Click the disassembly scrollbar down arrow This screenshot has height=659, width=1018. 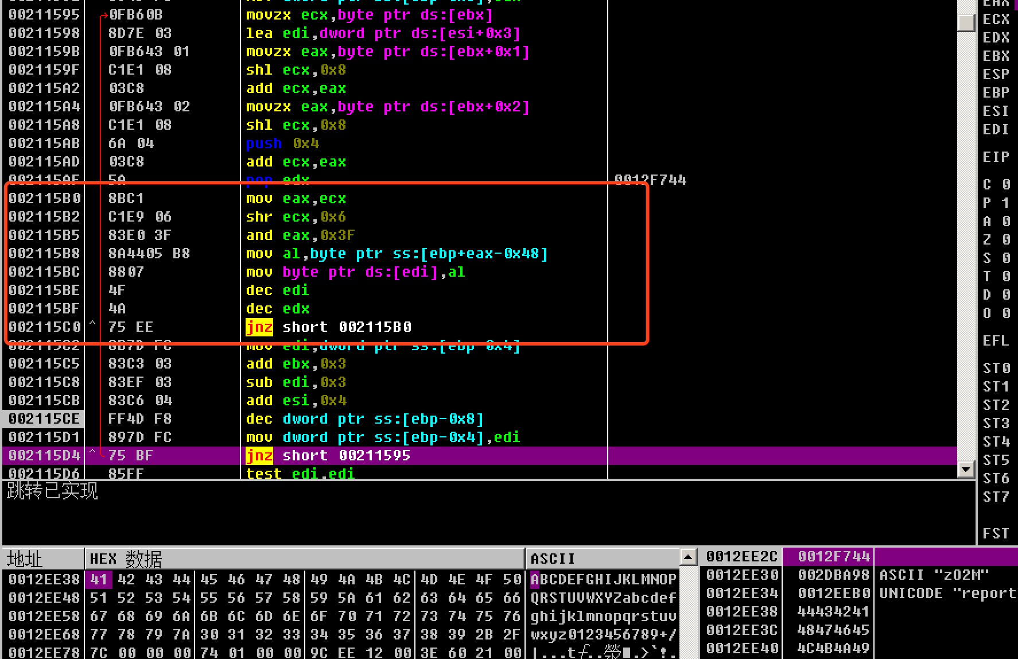pos(966,469)
